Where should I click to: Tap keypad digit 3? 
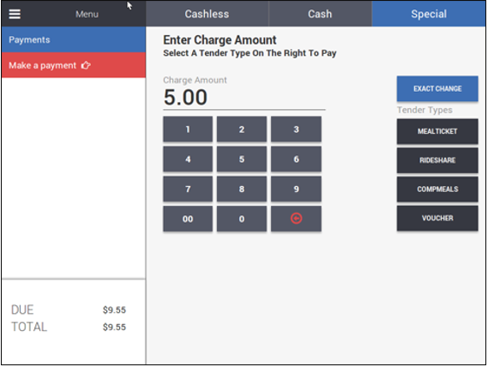[x=296, y=129]
